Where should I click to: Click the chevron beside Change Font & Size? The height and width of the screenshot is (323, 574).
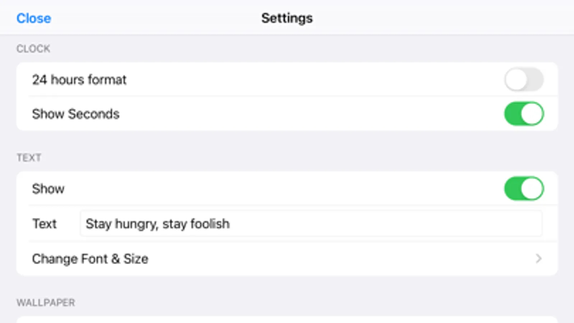pyautogui.click(x=538, y=259)
